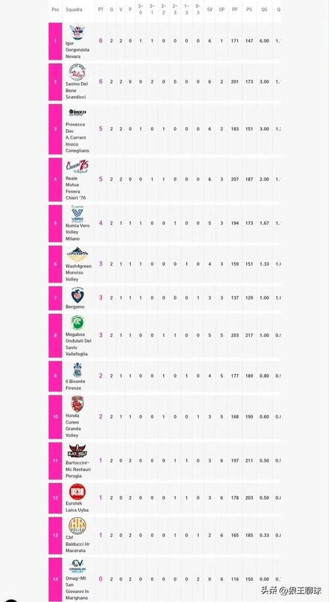329x602 pixels.
Task: Click the pink position 1 rank cell
Action: pos(55,41)
